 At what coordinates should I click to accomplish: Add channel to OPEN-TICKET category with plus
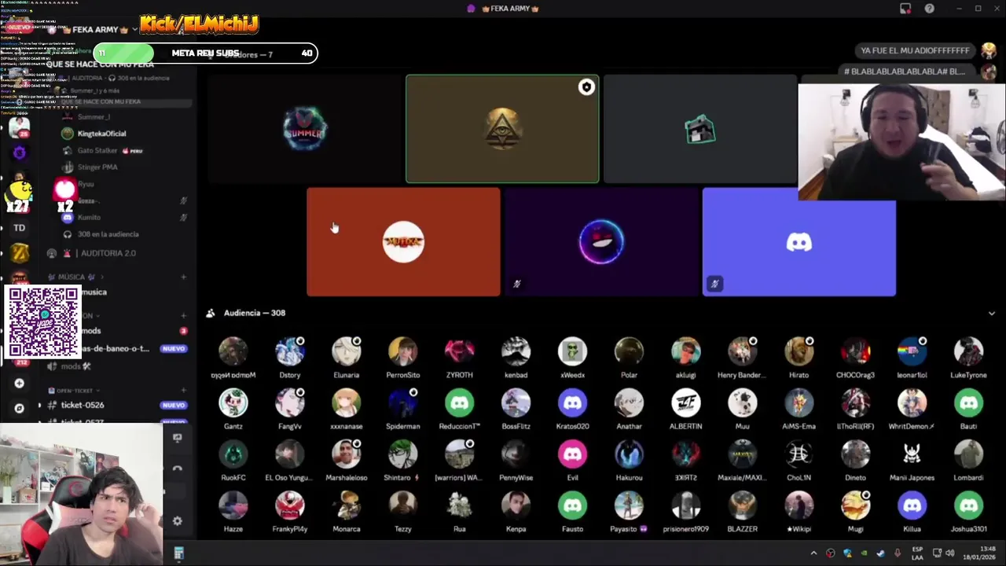[183, 391]
